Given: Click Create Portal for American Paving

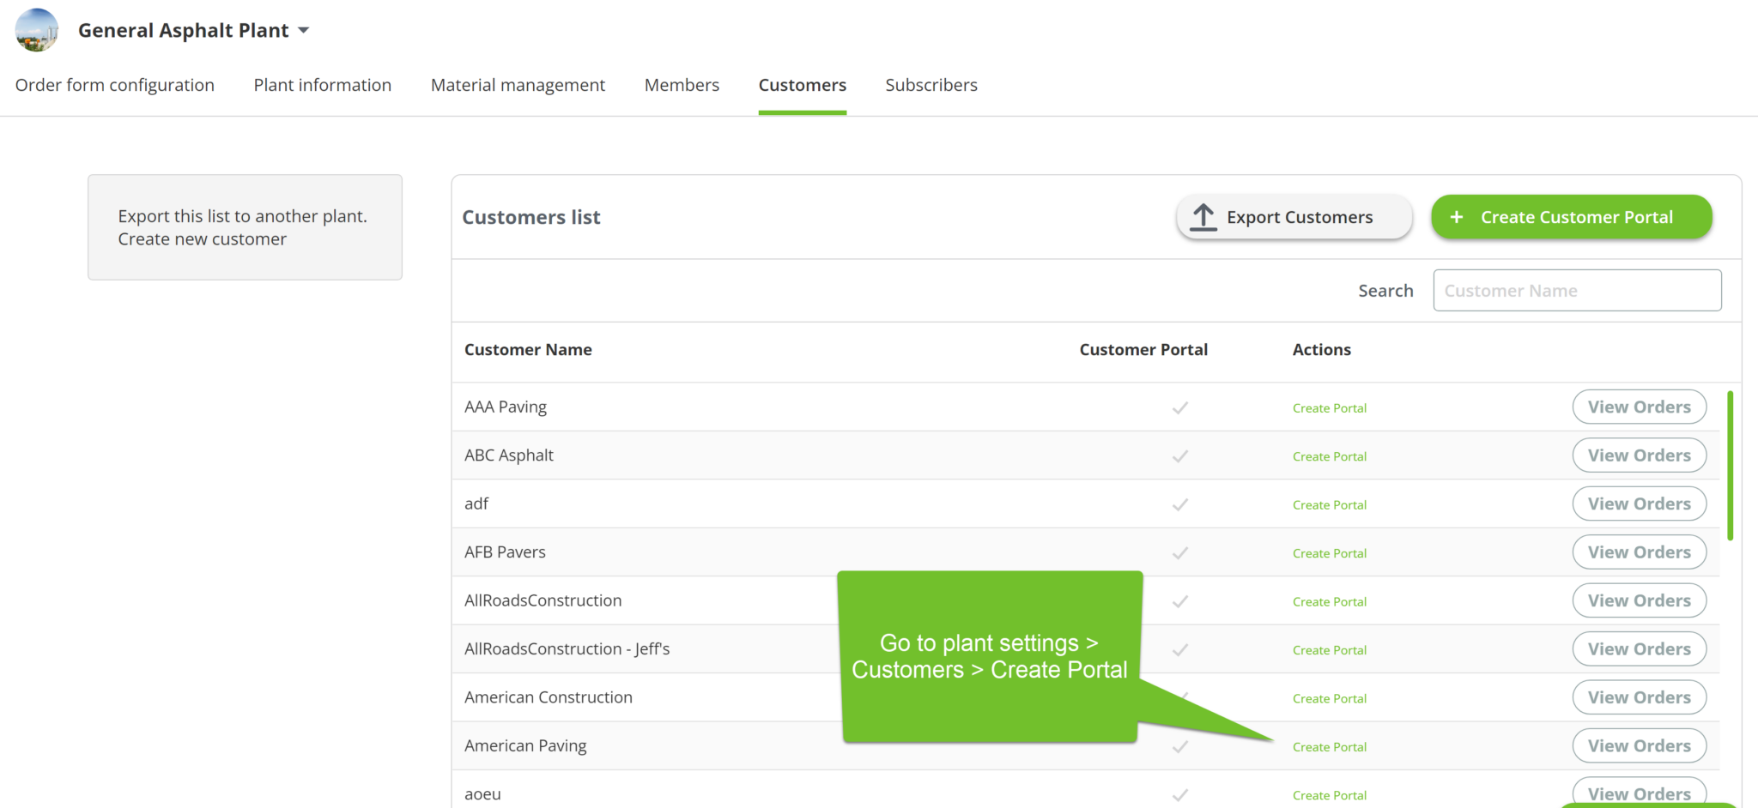Looking at the screenshot, I should point(1329,747).
